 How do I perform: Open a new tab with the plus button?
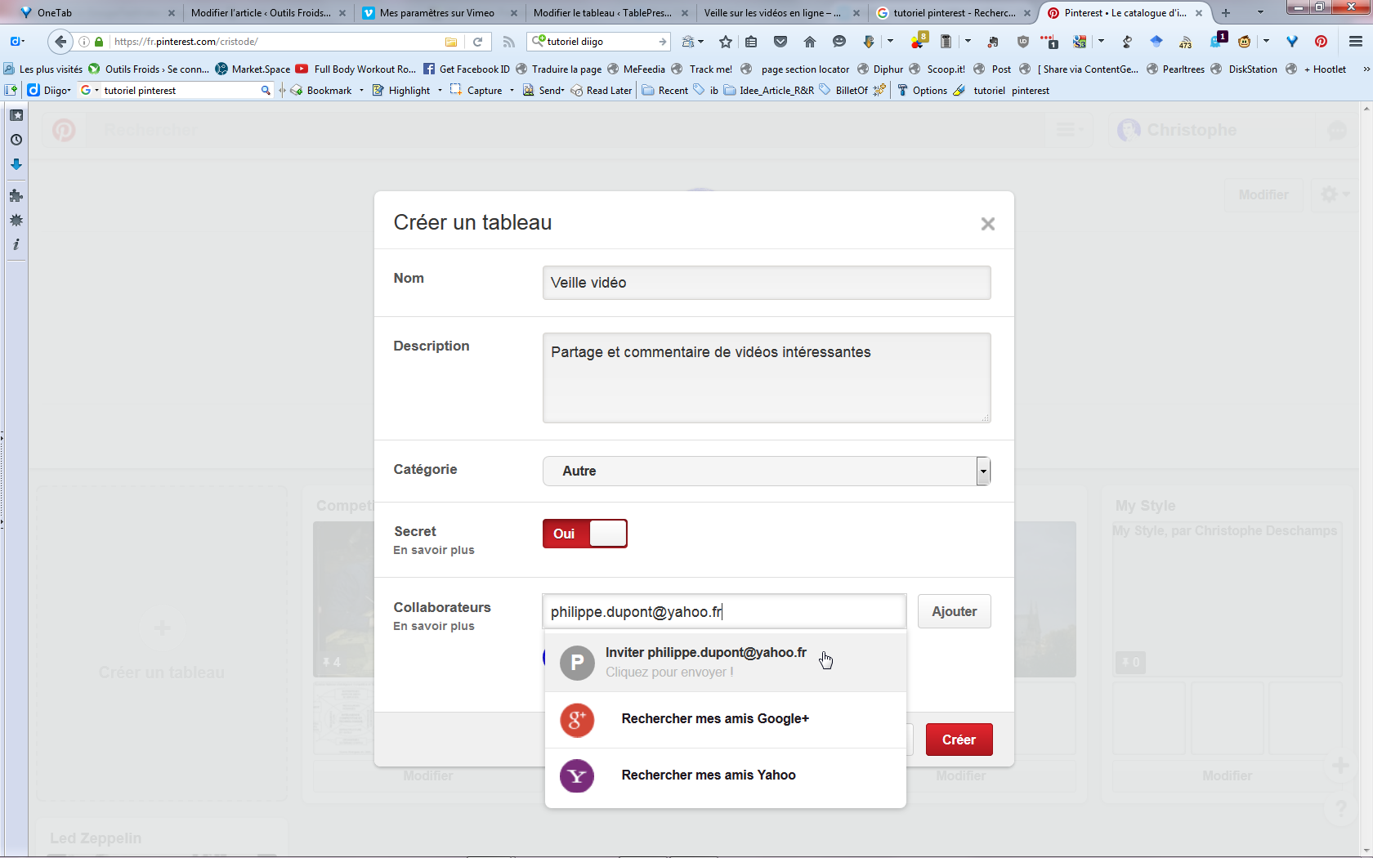coord(1225,13)
